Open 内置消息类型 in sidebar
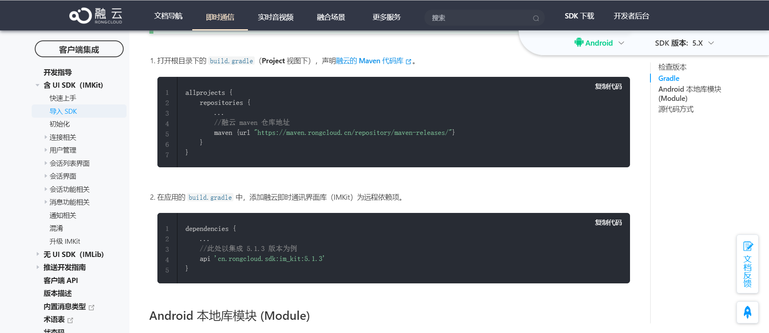Screen dimensions: 769x333 (64, 307)
